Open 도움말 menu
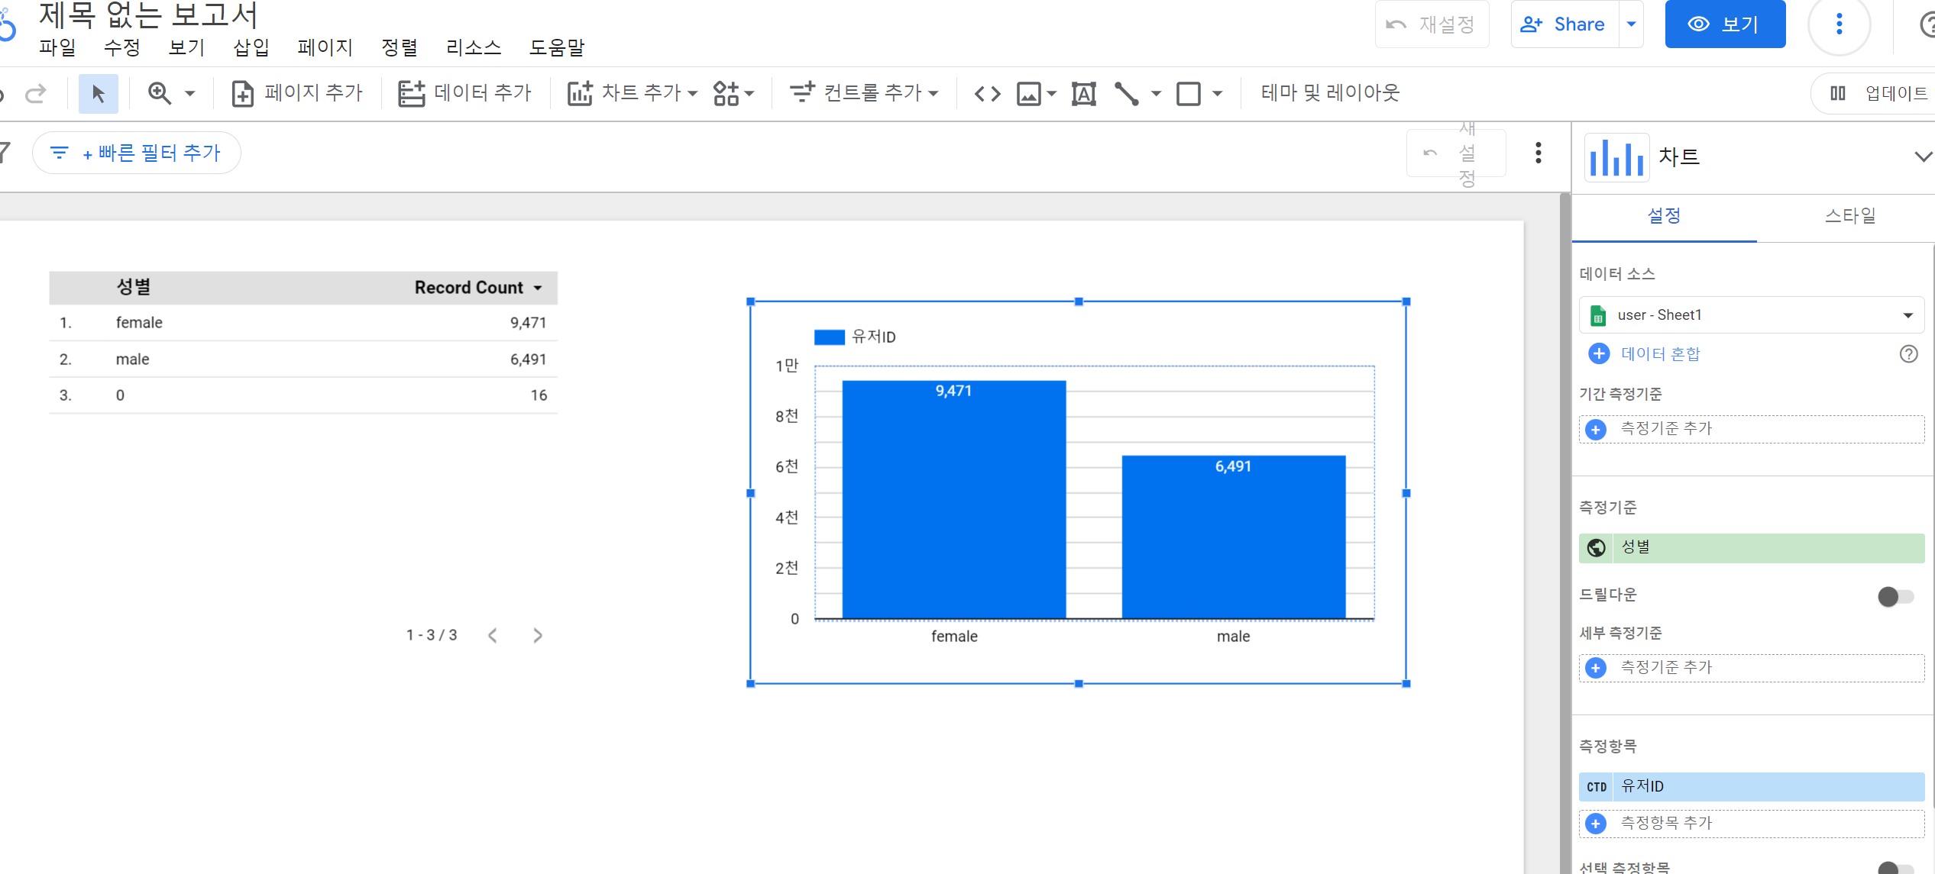The height and width of the screenshot is (874, 1935). (x=557, y=47)
